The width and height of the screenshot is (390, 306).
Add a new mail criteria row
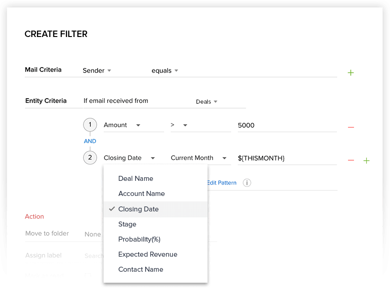351,73
